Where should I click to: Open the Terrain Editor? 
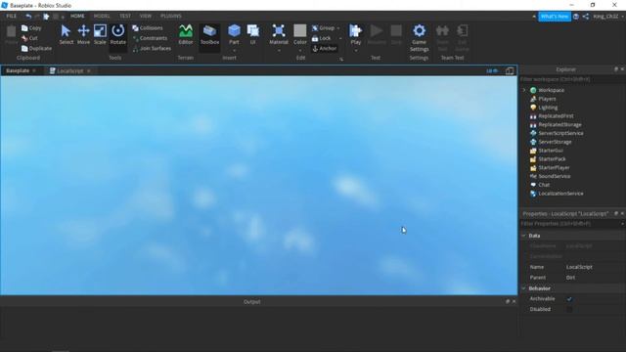click(186, 34)
